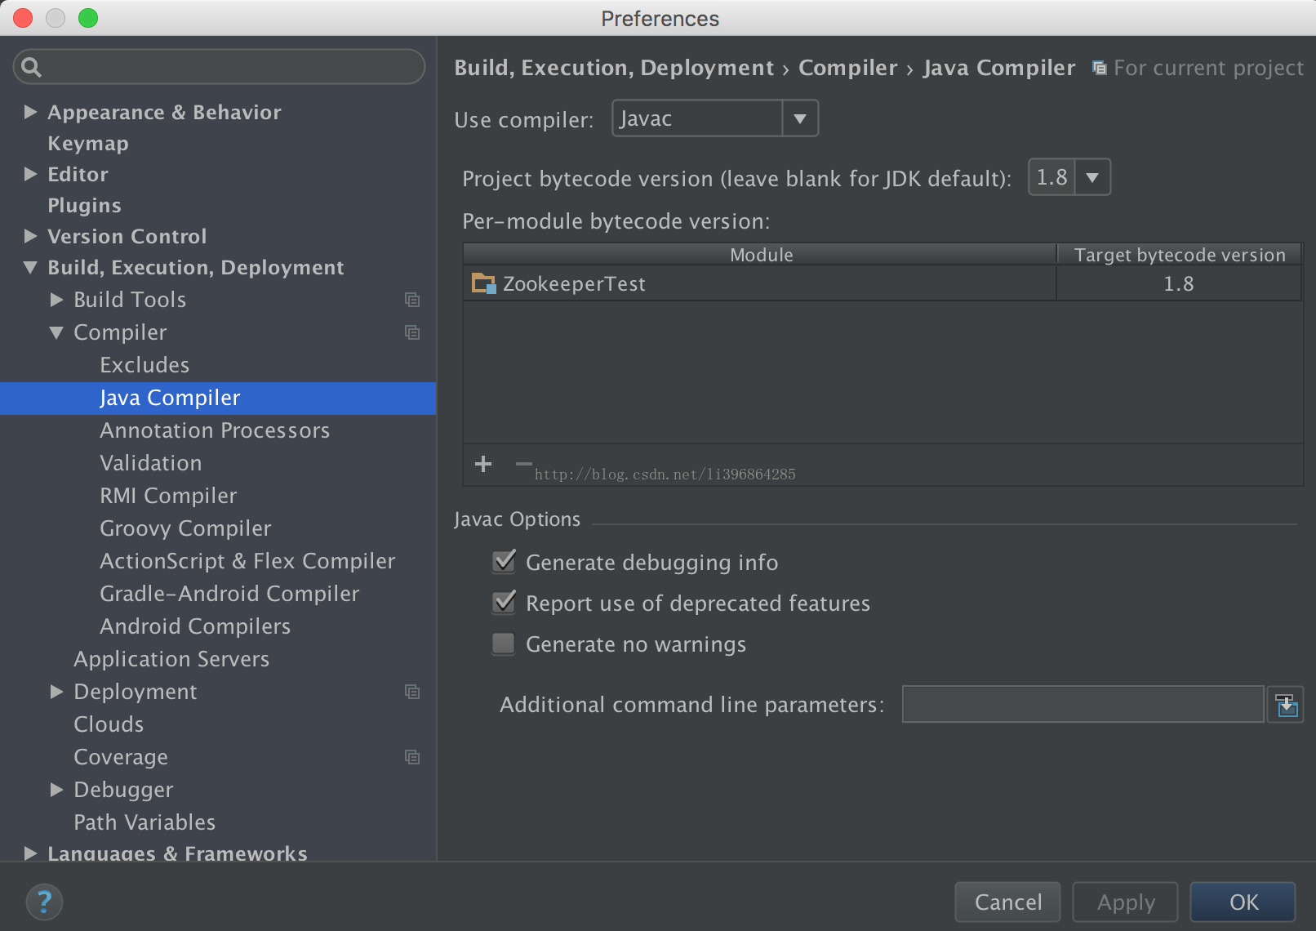1316x931 pixels.
Task: Open RMI Compiler settings
Action: (168, 496)
